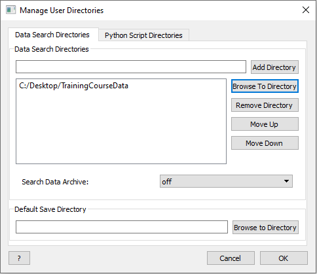Open help with the question mark button
The width and height of the screenshot is (317, 274).
[x=19, y=258]
